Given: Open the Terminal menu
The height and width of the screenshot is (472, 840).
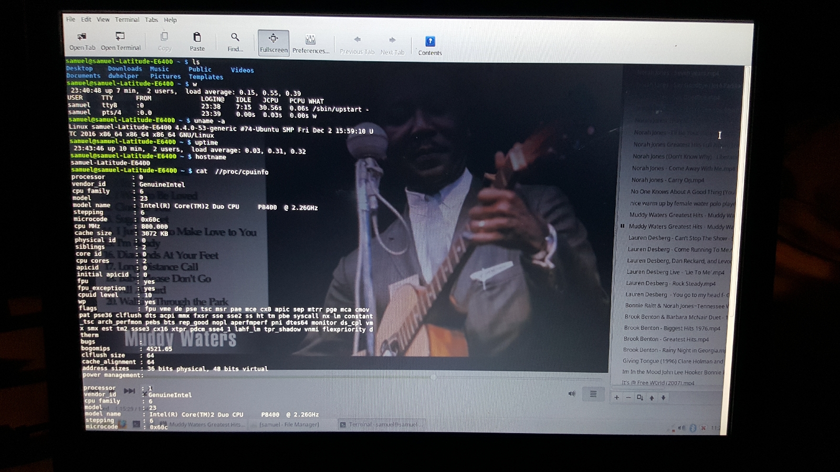Looking at the screenshot, I should click(127, 19).
